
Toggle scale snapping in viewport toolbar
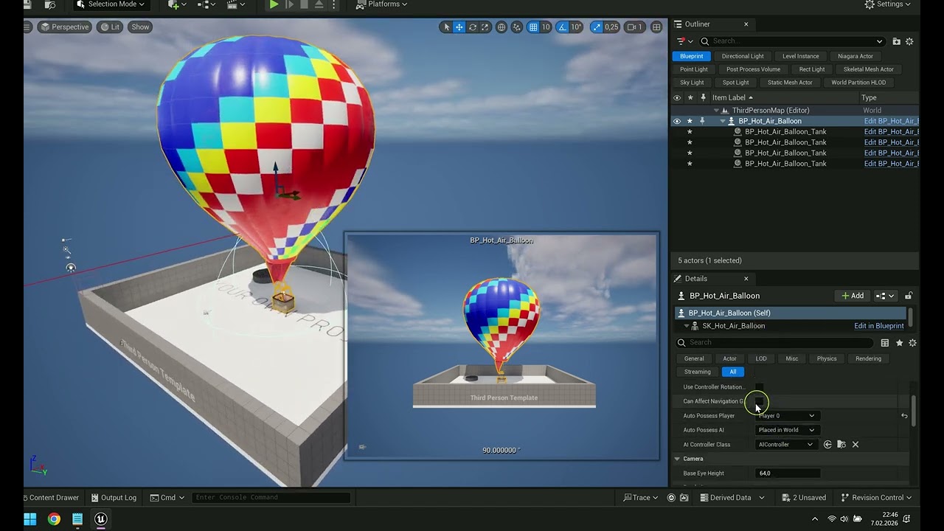tap(596, 27)
